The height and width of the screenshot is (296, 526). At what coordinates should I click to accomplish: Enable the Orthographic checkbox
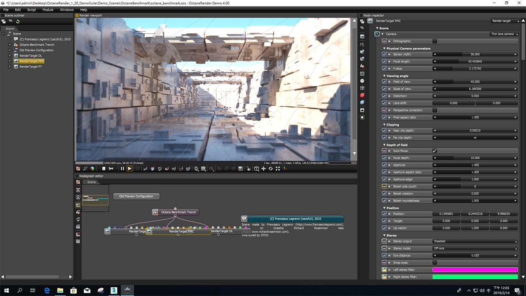435,41
